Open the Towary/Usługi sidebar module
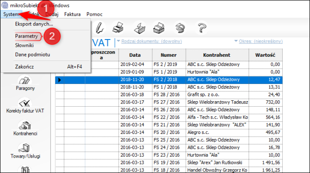 [x=25, y=152]
